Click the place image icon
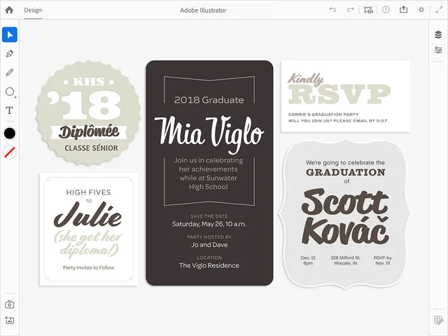Image resolution: width=448 pixels, height=336 pixels. point(10,321)
